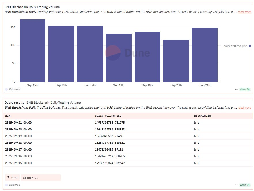The height and width of the screenshot is (191, 254).
Task: Click the 15b y-axis label
Action: [13, 27]
